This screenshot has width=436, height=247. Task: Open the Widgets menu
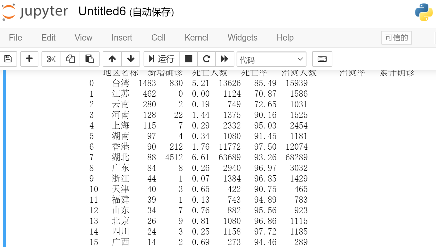point(242,38)
